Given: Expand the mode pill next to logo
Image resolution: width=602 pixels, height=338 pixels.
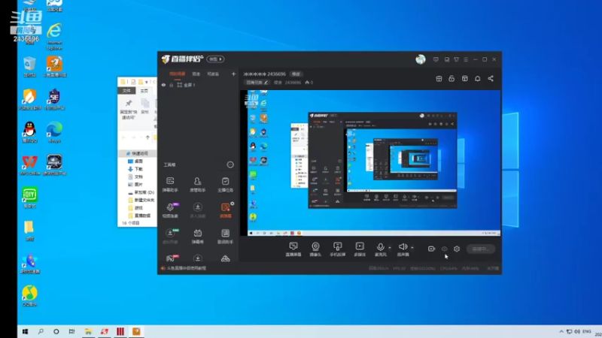Looking at the screenshot, I should coord(215,59).
